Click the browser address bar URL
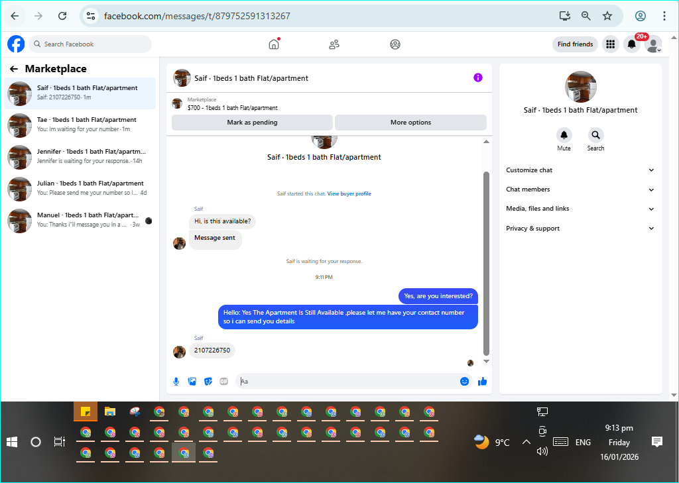 [197, 16]
